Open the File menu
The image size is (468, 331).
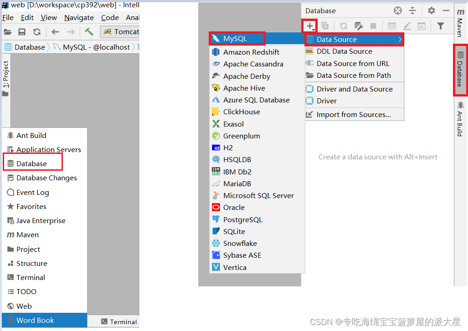8,18
